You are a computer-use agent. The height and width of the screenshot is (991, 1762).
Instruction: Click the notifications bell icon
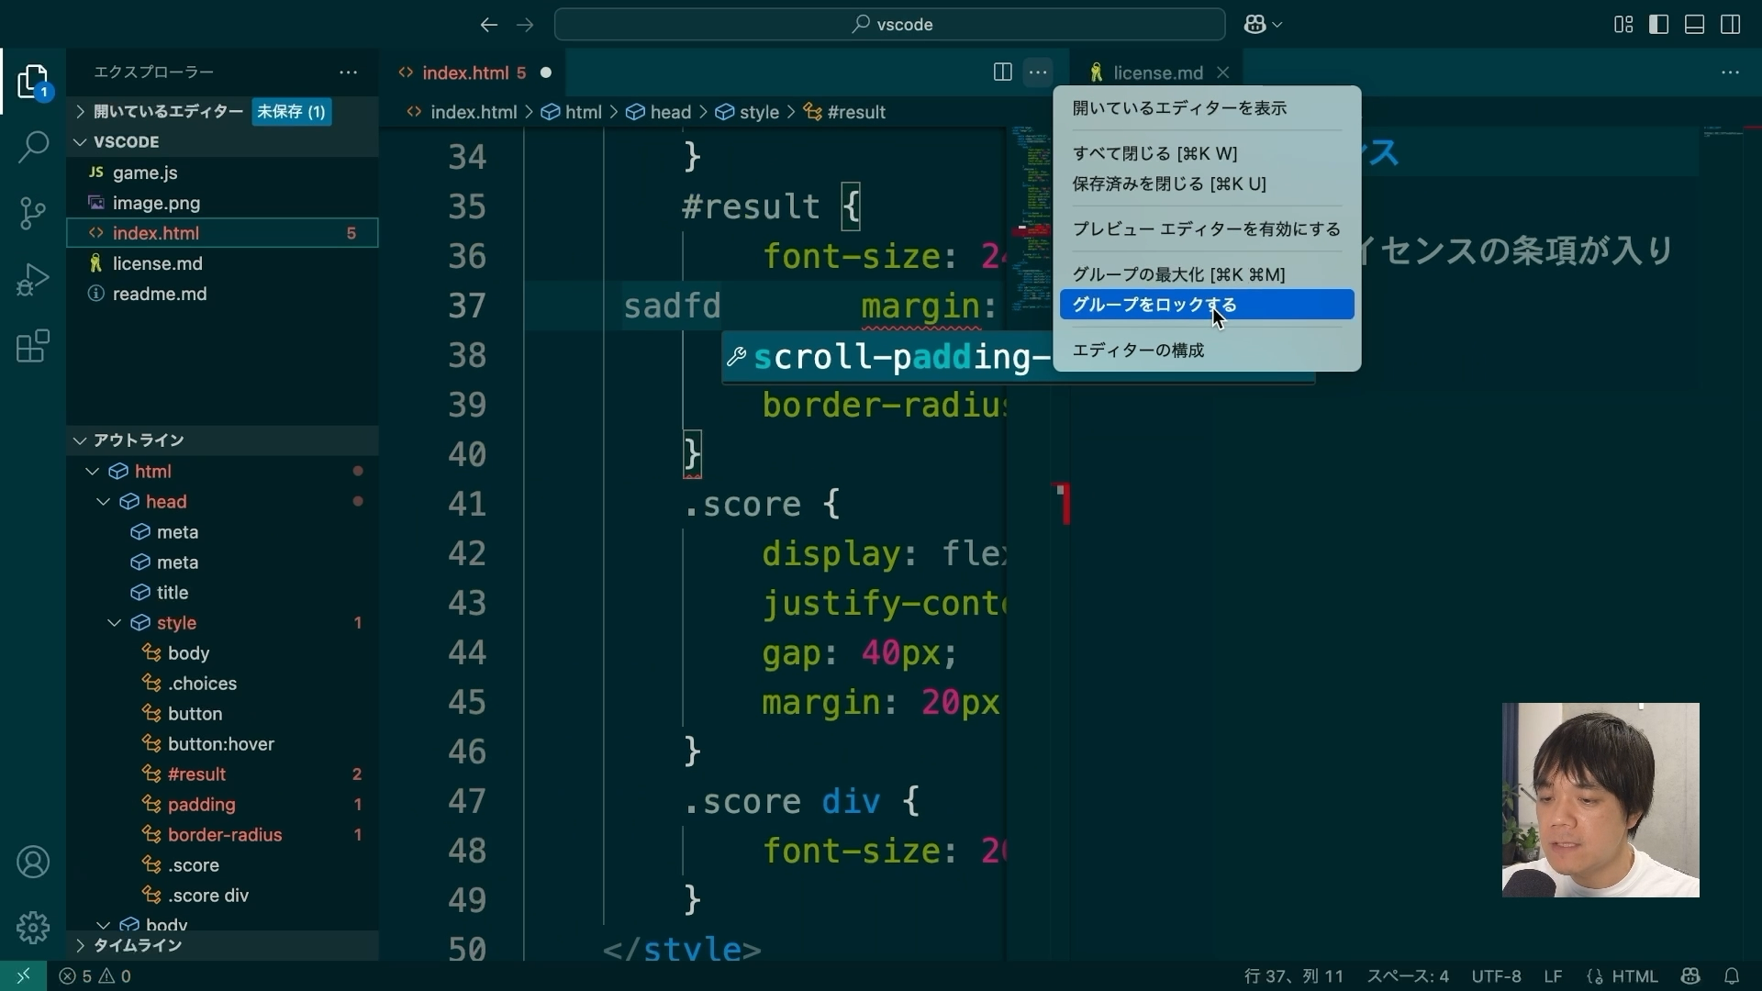tap(1732, 976)
